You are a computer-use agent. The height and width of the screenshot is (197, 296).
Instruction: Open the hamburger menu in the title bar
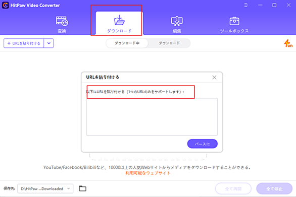click(x=246, y=5)
